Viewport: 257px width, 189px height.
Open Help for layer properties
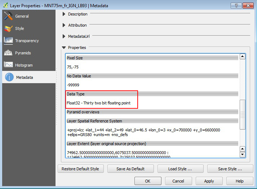[x=240, y=181]
